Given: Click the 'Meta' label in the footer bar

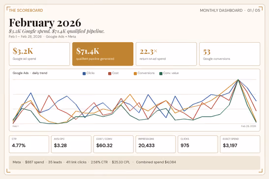Looking at the screenshot, I should [17, 162].
